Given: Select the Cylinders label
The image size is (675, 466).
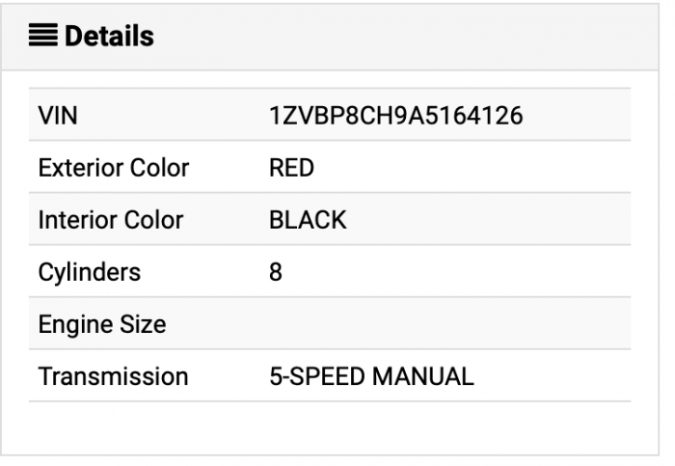Looking at the screenshot, I should (x=89, y=272).
